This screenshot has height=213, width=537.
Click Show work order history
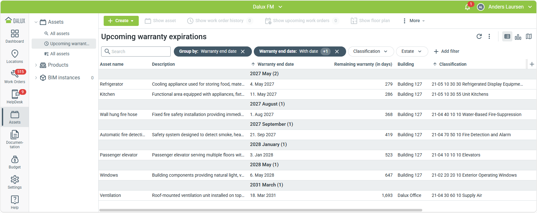click(219, 21)
